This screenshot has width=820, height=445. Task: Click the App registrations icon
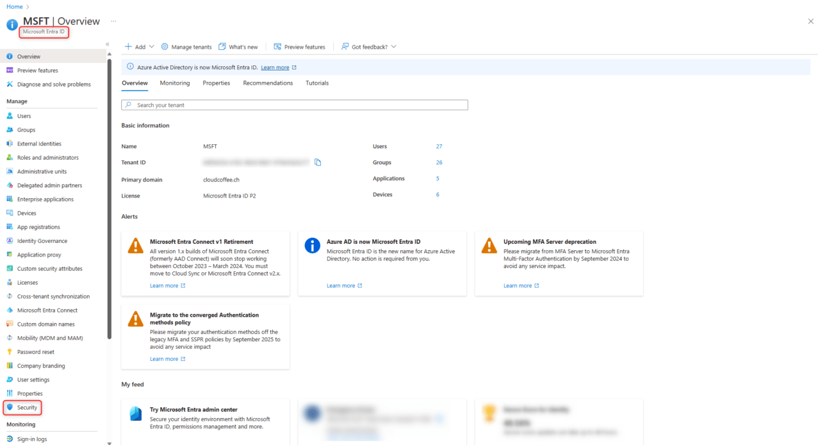tap(10, 227)
